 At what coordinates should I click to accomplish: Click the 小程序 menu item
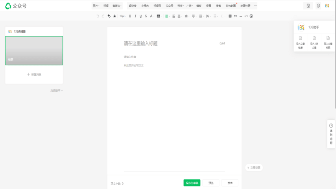(x=145, y=6)
